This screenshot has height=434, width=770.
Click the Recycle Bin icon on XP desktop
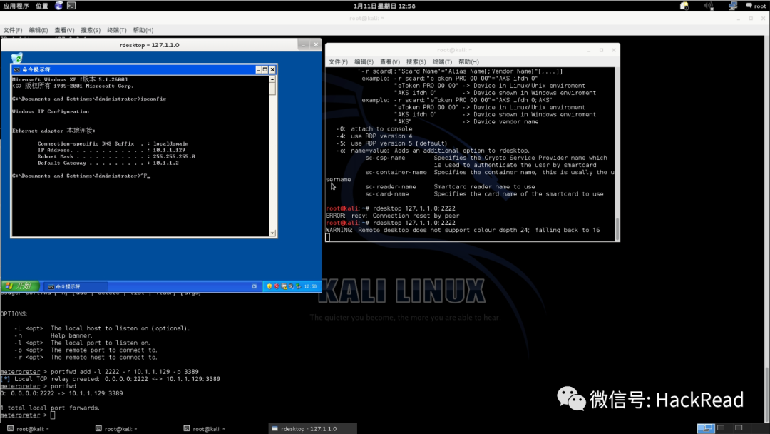point(16,58)
